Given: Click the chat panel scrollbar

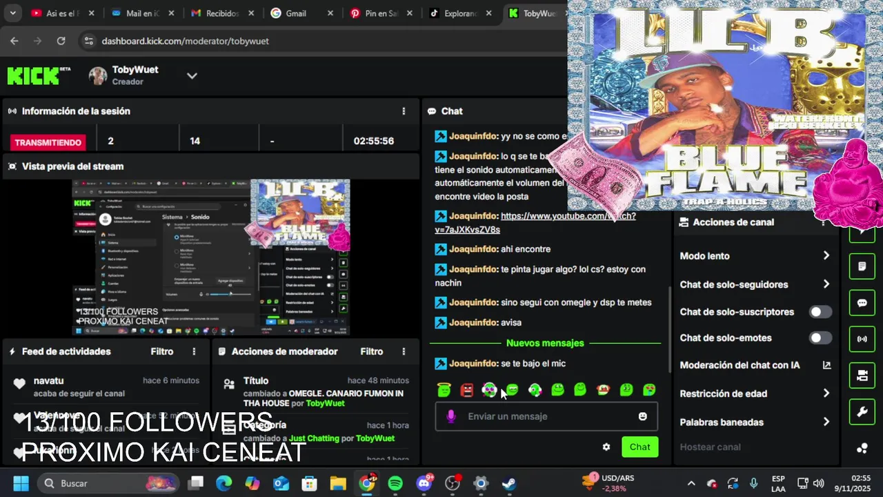Looking at the screenshot, I should [669, 331].
